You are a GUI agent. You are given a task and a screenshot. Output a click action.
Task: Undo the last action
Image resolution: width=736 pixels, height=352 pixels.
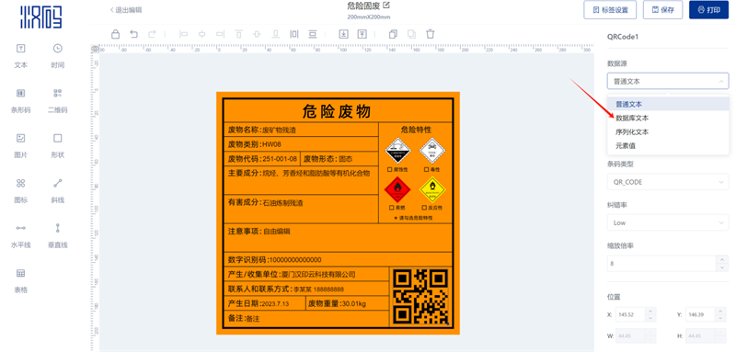133,34
